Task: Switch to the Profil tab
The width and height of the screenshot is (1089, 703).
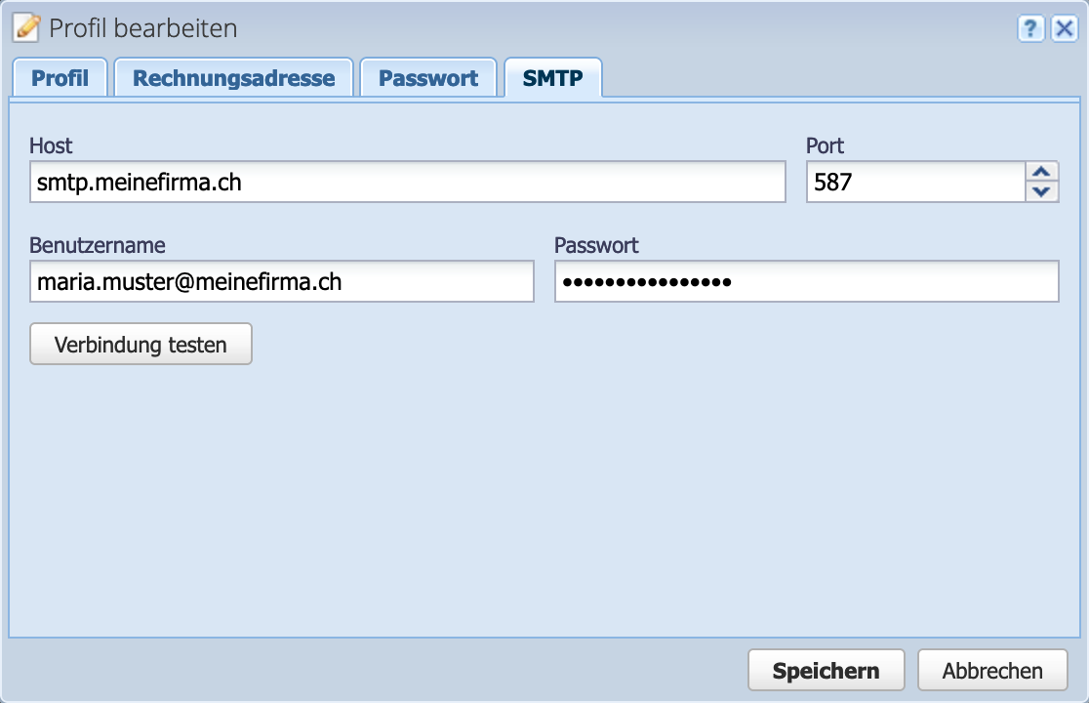Action: (60, 78)
